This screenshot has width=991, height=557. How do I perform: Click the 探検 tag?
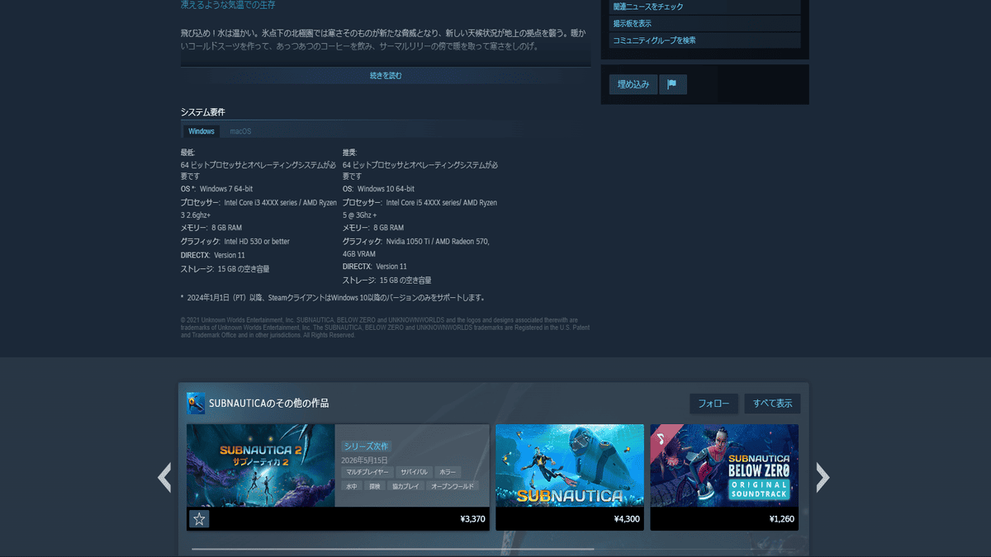coord(376,486)
